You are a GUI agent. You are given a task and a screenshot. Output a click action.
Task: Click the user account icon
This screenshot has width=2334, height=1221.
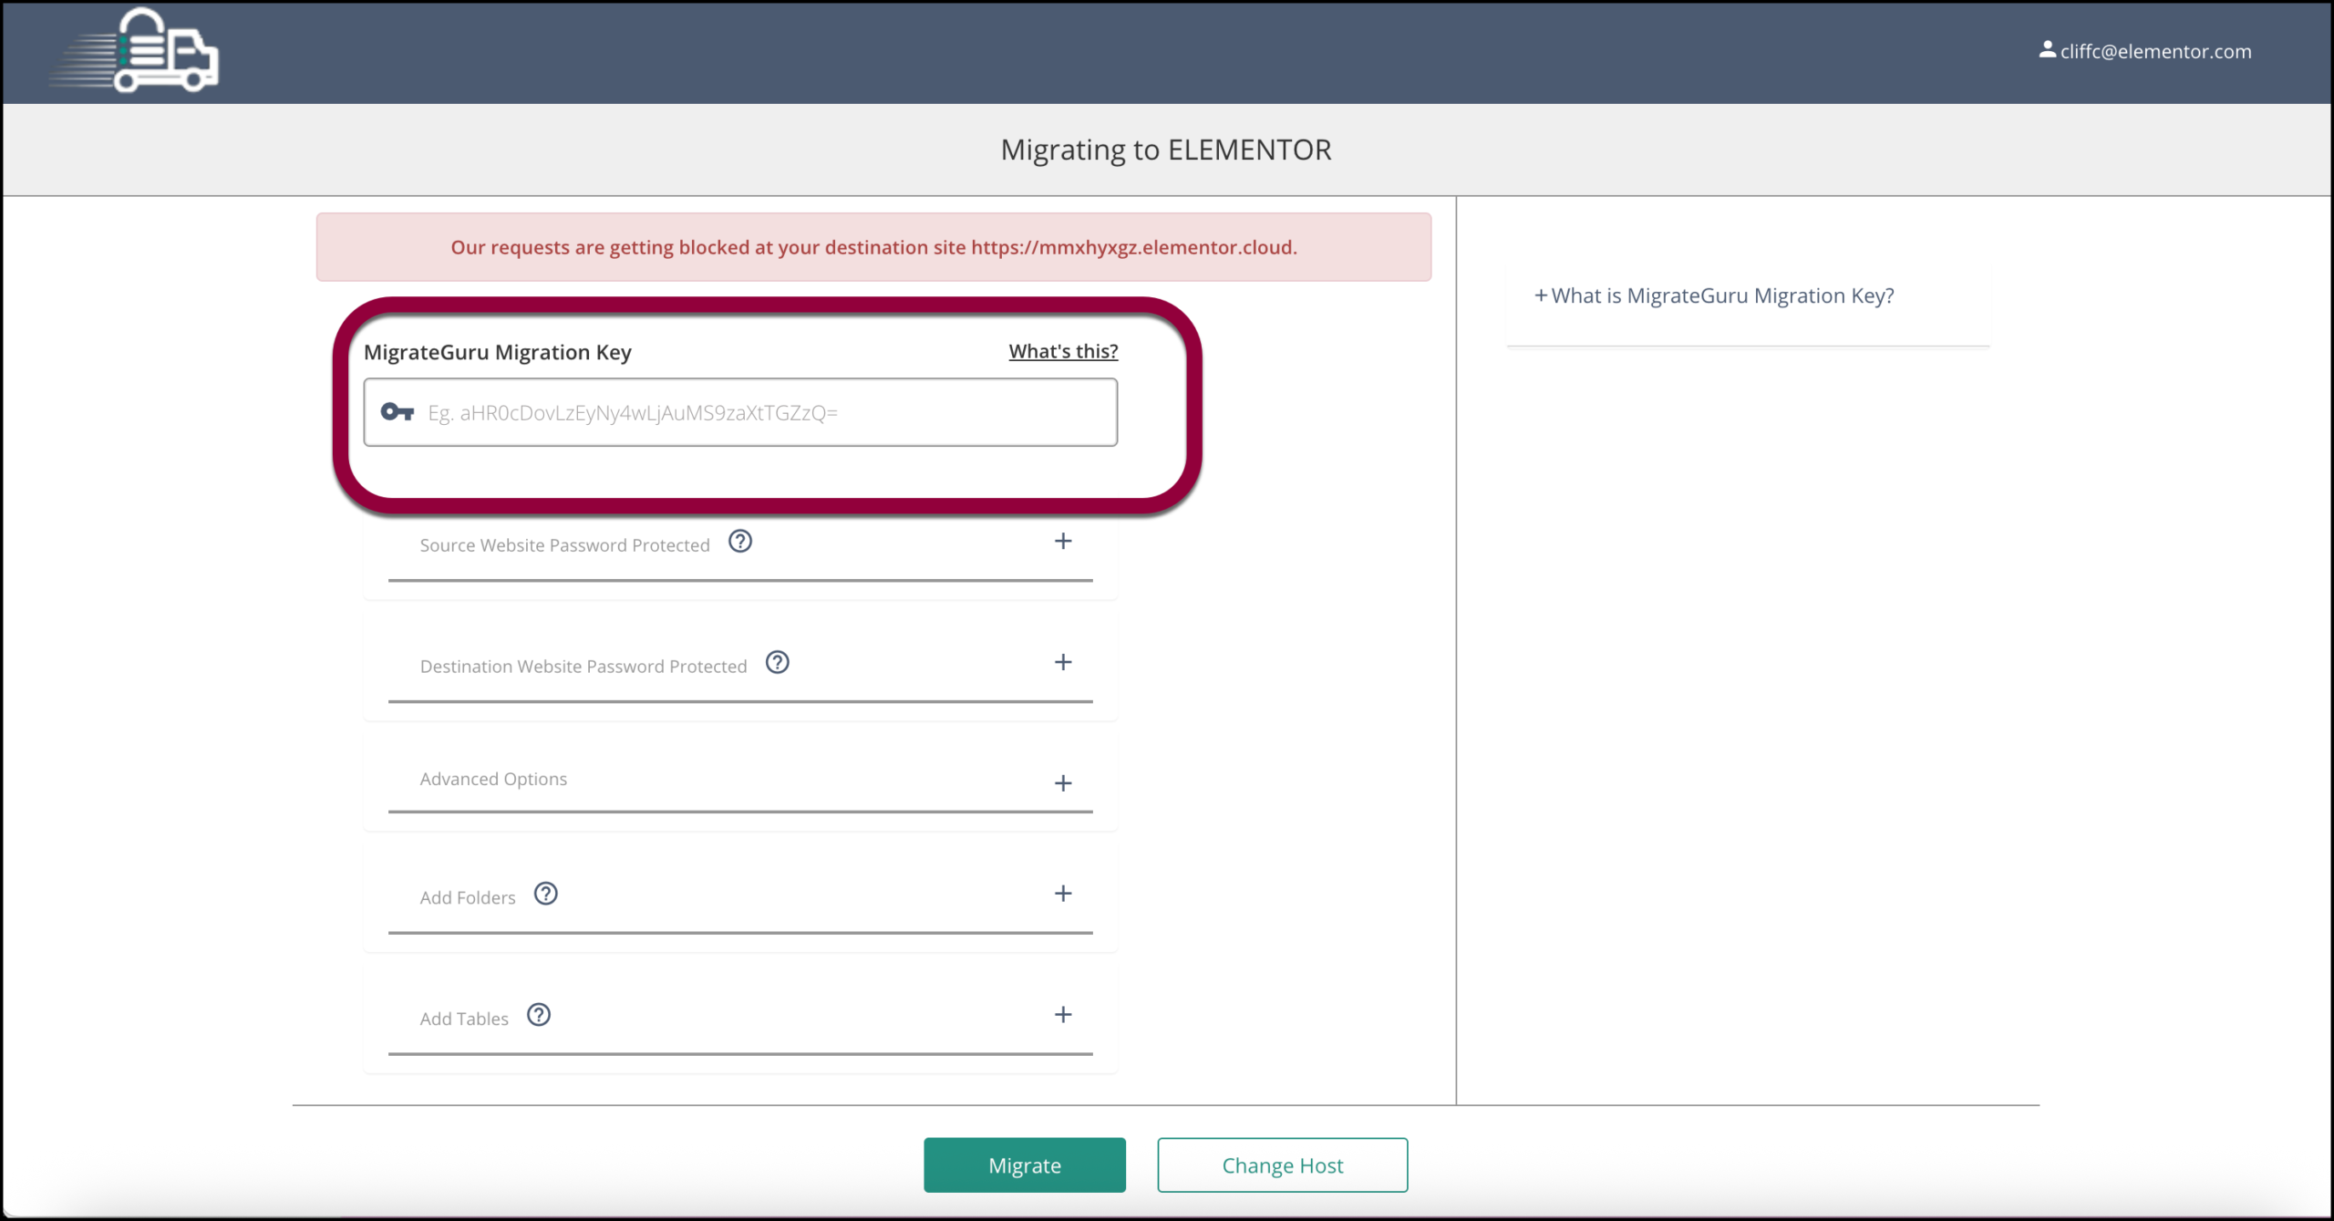2047,50
